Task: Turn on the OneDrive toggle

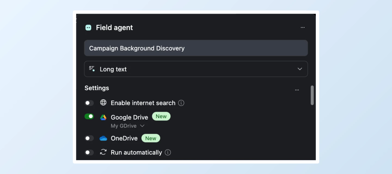Action: click(x=89, y=138)
